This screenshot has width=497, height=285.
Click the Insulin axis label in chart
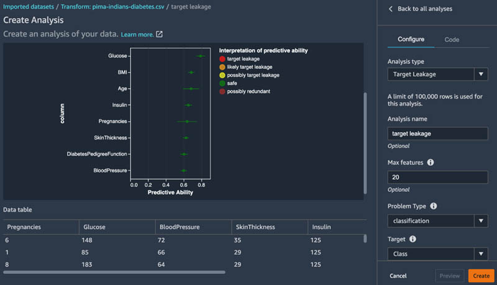(x=119, y=105)
